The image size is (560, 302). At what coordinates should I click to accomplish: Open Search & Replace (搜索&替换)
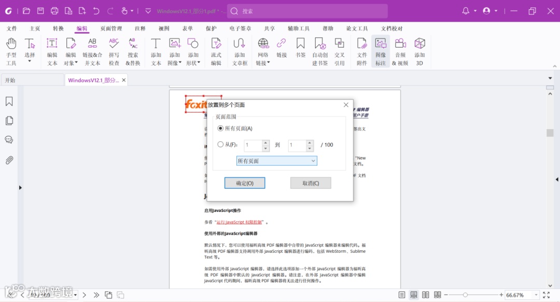pyautogui.click(x=133, y=52)
